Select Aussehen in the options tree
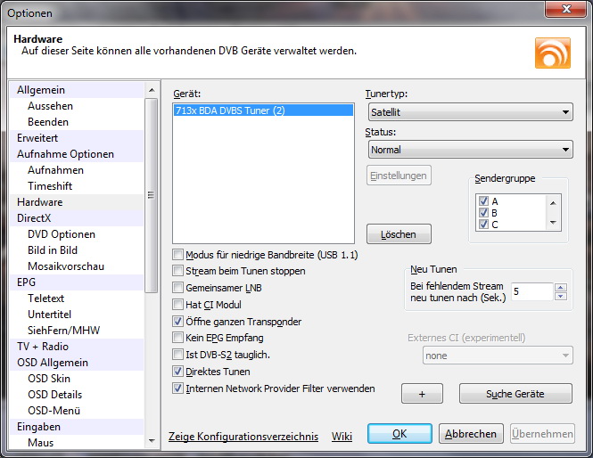Image resolution: width=593 pixels, height=458 pixels. (77, 106)
